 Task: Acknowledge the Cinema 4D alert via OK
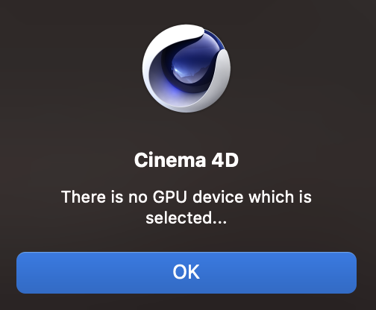click(x=187, y=273)
